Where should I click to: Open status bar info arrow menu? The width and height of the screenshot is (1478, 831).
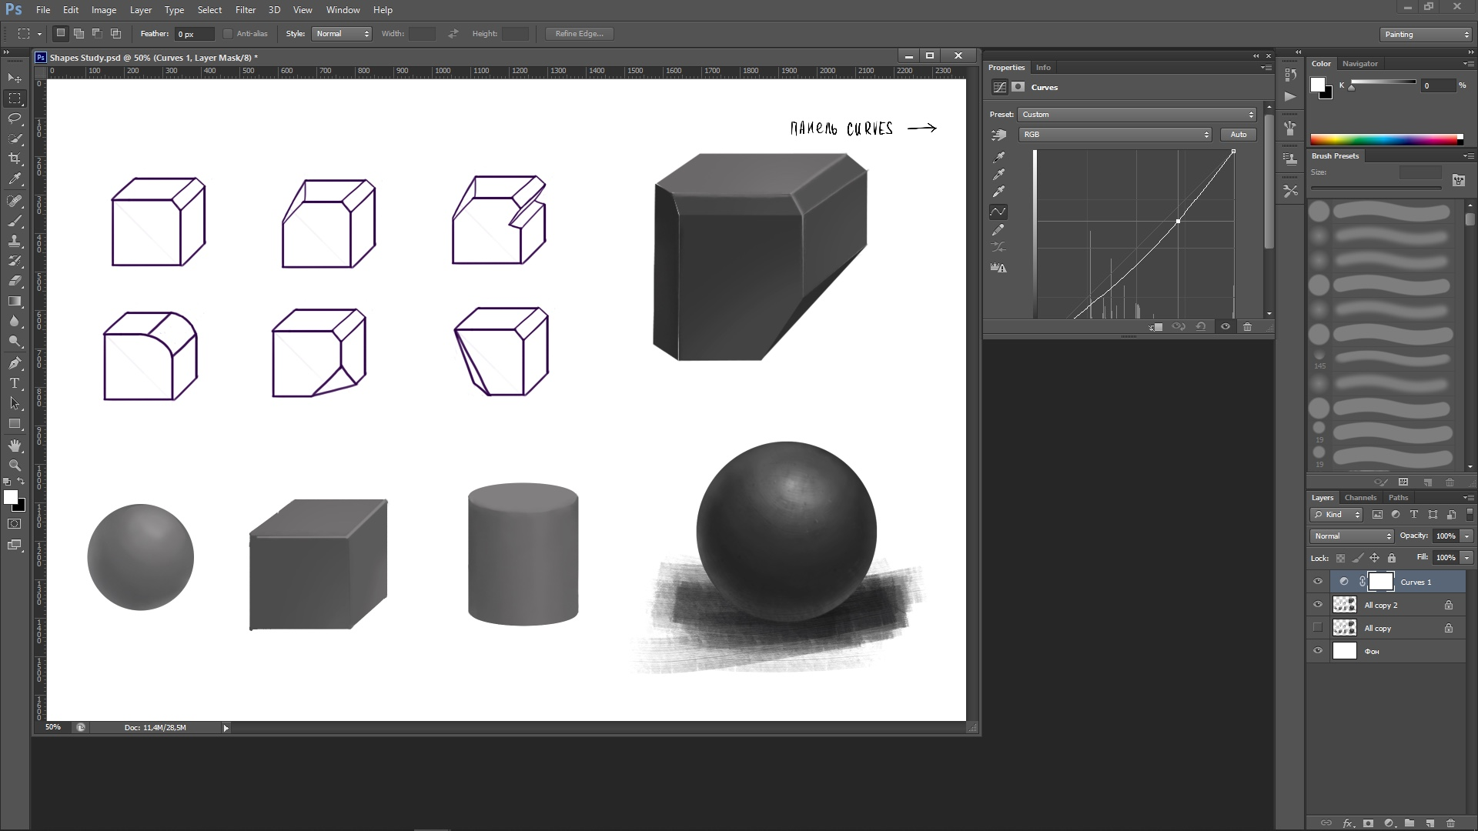tap(226, 728)
